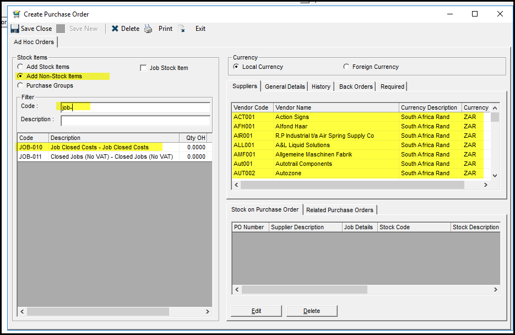515x335 pixels.
Task: Switch to the General Details tab
Action: click(285, 87)
